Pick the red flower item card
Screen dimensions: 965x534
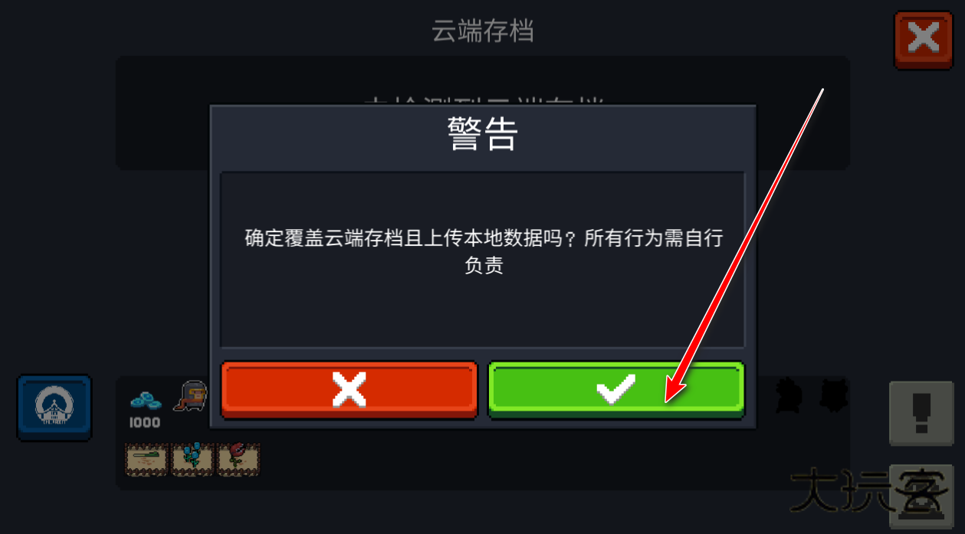(x=238, y=459)
